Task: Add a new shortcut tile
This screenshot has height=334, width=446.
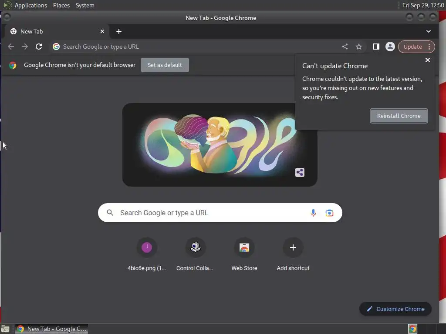Action: coord(293,254)
